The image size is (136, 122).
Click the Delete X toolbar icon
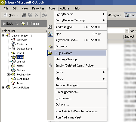coord(37,15)
